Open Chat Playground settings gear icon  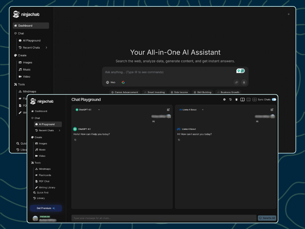pyautogui.click(x=224, y=100)
